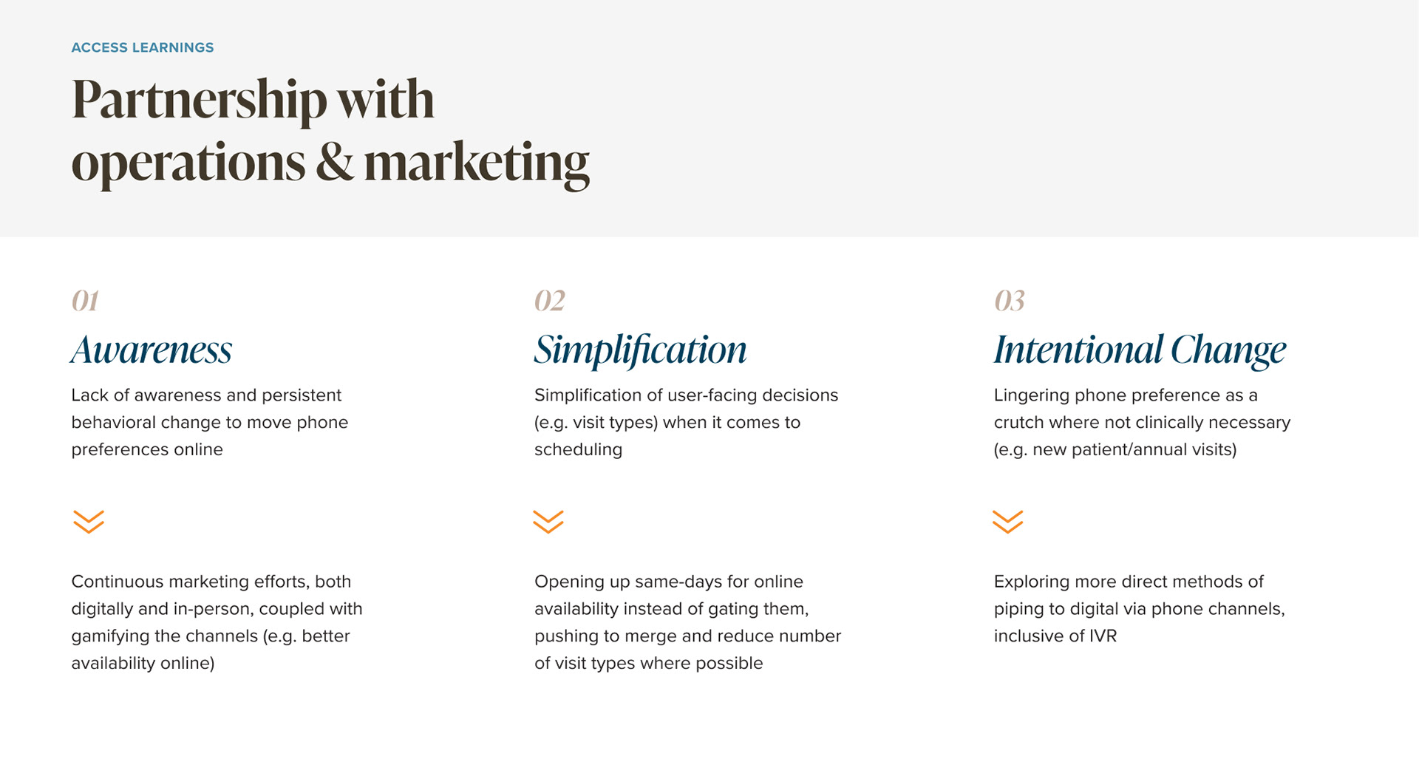Select the Intentional Change heading
The width and height of the screenshot is (1419, 776).
click(x=1140, y=350)
